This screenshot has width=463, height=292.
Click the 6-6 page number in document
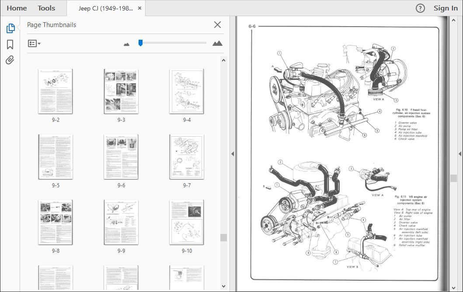point(252,26)
